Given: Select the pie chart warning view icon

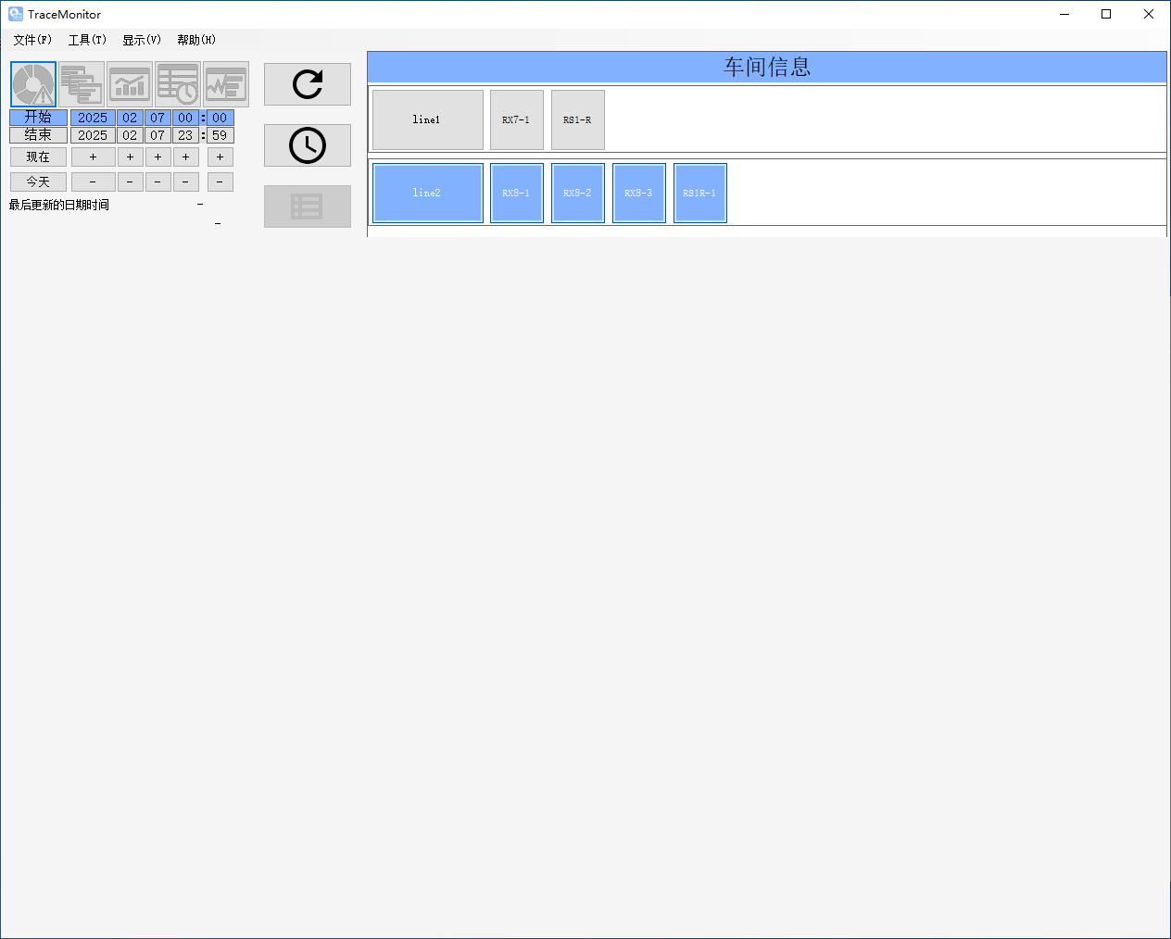Looking at the screenshot, I should [33, 84].
